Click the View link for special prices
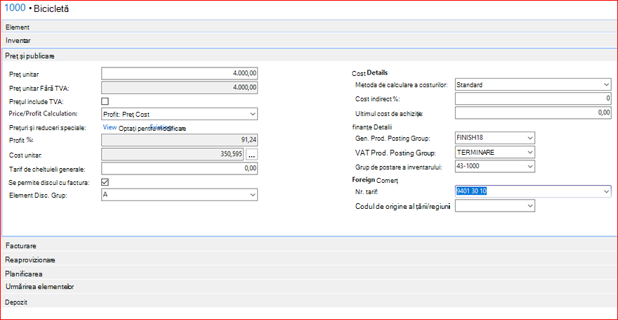618x320 pixels. (x=110, y=127)
